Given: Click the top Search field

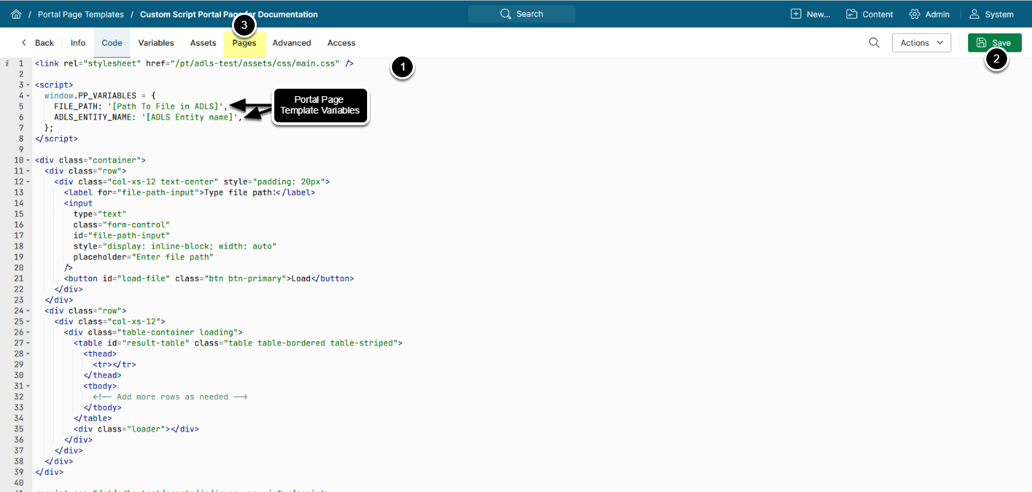Looking at the screenshot, I should 522,14.
